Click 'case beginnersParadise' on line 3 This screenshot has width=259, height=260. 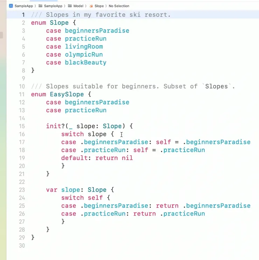(x=87, y=31)
